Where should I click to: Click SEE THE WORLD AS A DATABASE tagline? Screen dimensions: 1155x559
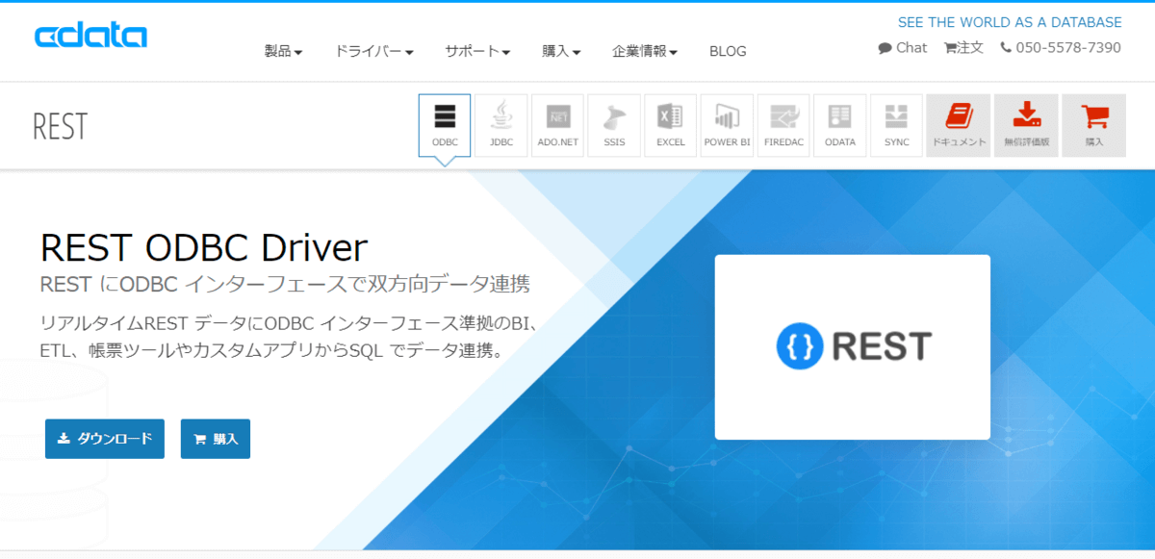[x=1010, y=22]
